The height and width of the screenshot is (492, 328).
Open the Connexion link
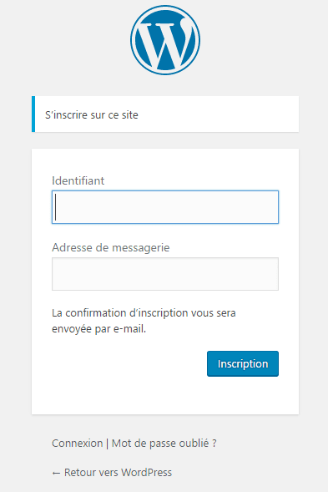pos(77,443)
